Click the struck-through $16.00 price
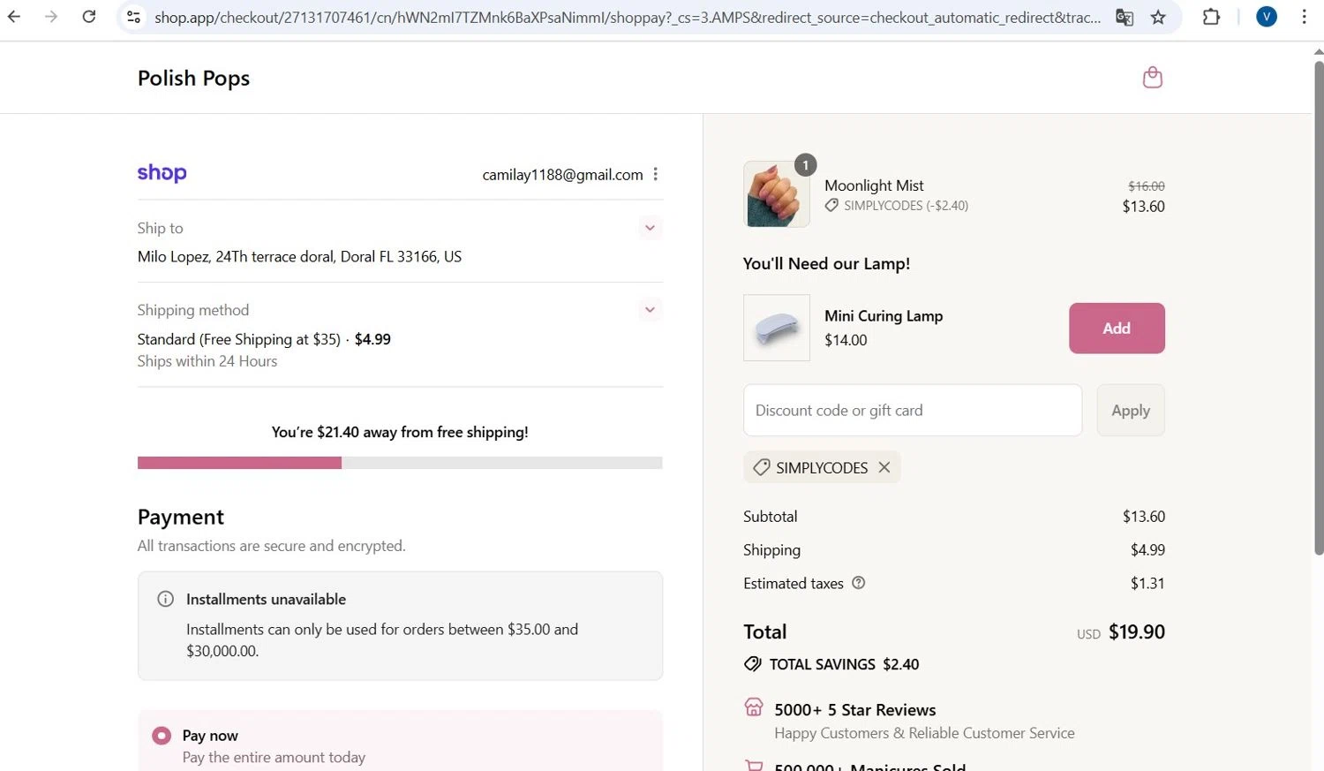 click(x=1147, y=186)
